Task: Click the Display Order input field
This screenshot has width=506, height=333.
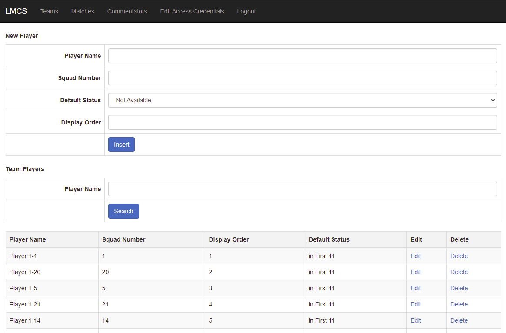Action: point(302,122)
